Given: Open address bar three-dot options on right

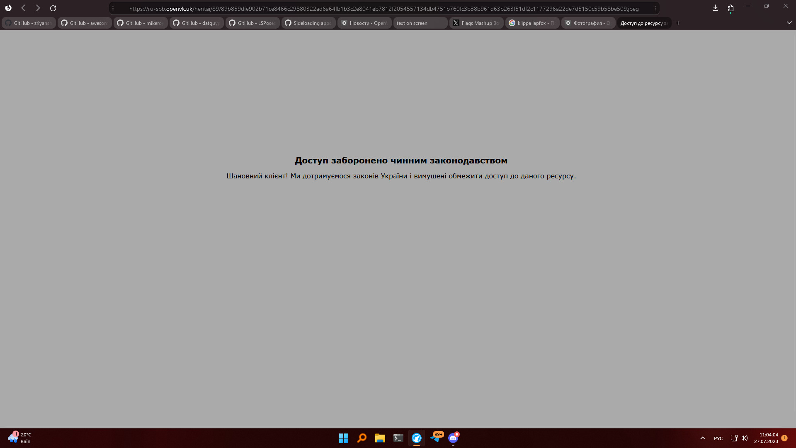Looking at the screenshot, I should pyautogui.click(x=655, y=8).
